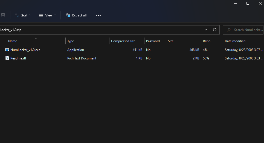Click into the Search NumLocker field

pos(248,30)
